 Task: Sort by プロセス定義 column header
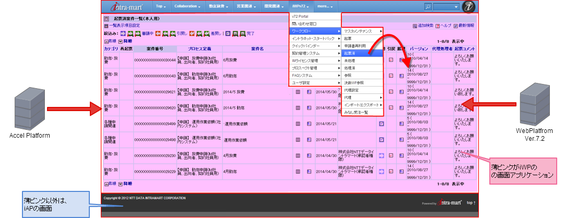pos(199,49)
